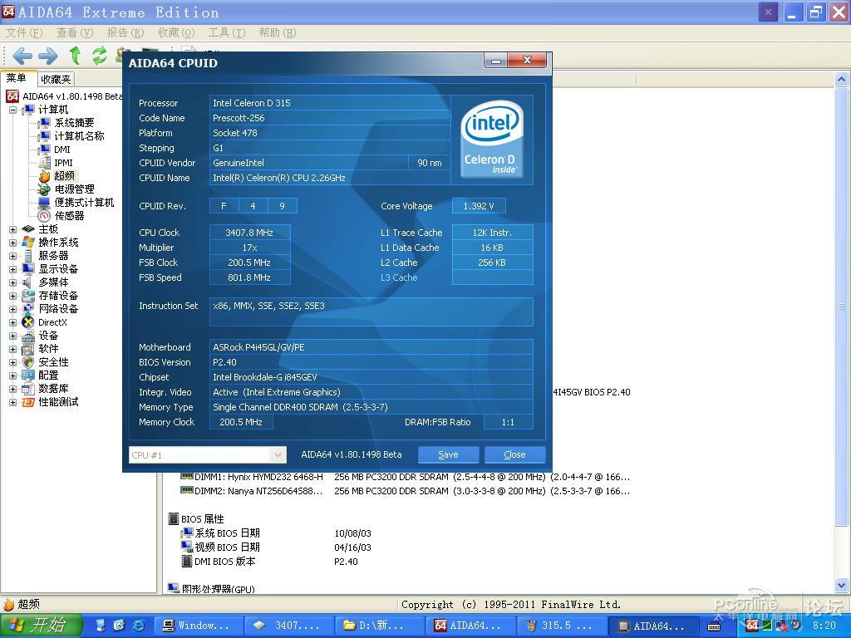Select the 计算机名称 icon in the tree
The image size is (851, 638).
coord(44,136)
